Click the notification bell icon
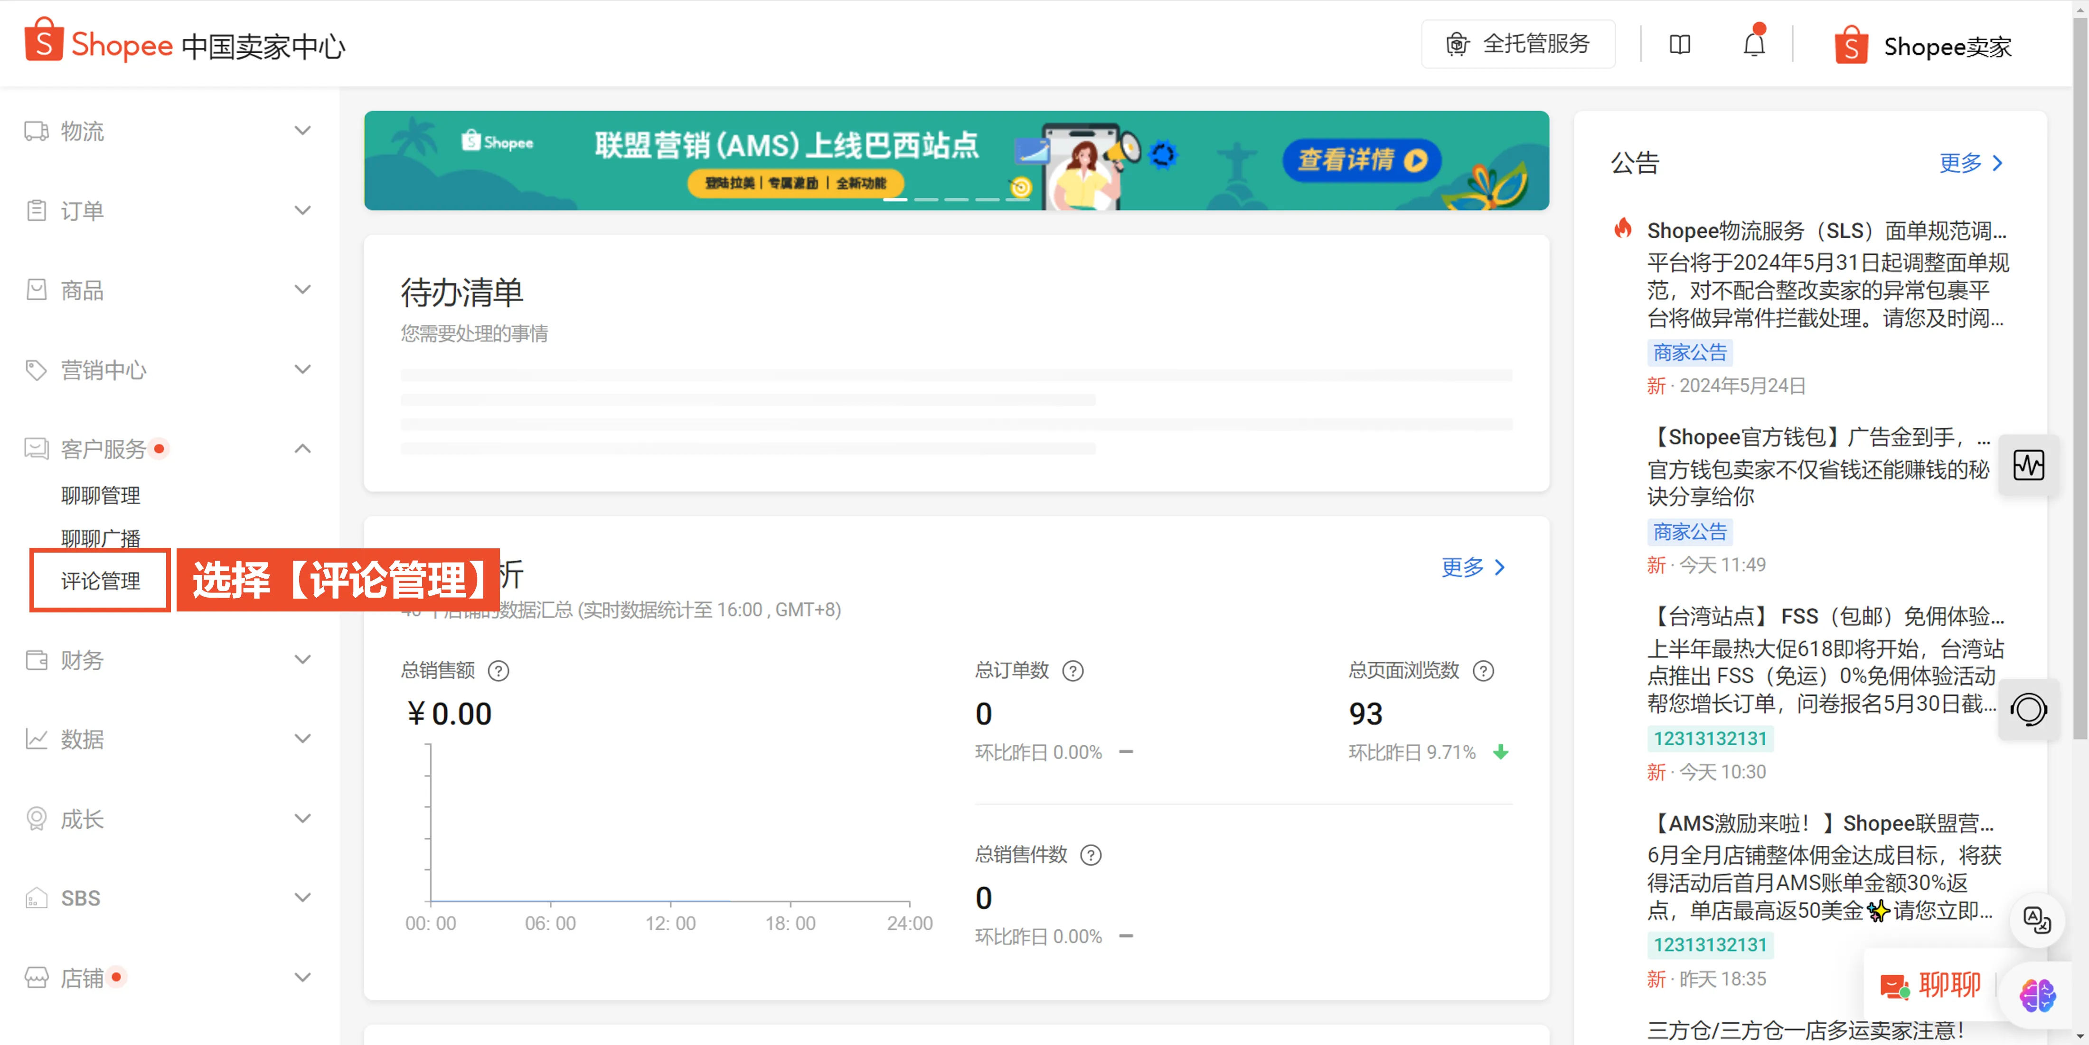This screenshot has width=2089, height=1045. click(x=1753, y=44)
